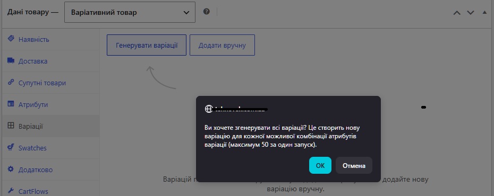Click the globe icon in dialog

pos(209,109)
